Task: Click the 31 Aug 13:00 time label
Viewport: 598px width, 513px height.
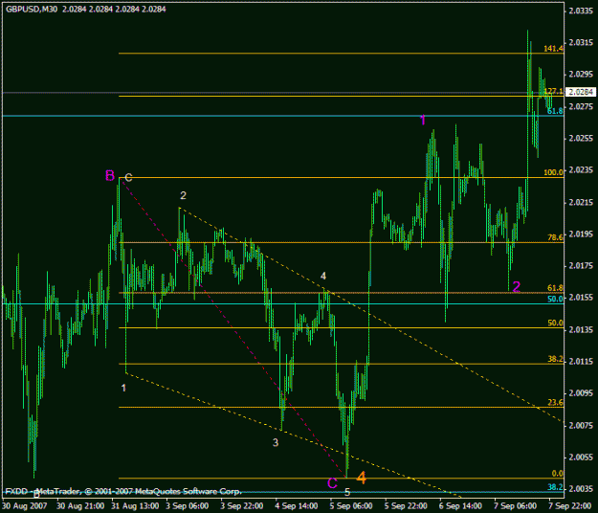Action: [x=135, y=506]
